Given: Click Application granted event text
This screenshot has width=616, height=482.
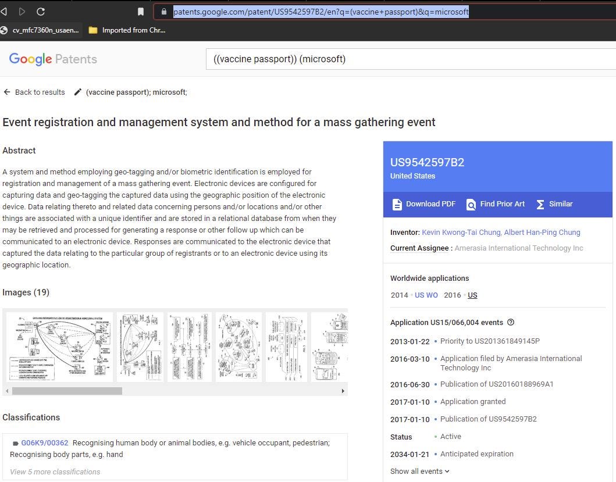Looking at the screenshot, I should pyautogui.click(x=472, y=401).
